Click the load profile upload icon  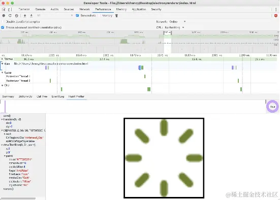tap(25, 16)
